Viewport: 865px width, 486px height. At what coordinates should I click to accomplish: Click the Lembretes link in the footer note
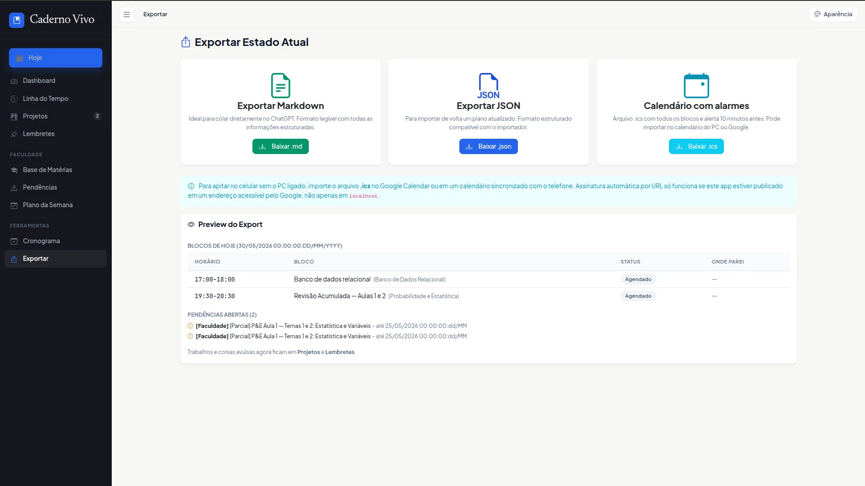pyautogui.click(x=339, y=352)
